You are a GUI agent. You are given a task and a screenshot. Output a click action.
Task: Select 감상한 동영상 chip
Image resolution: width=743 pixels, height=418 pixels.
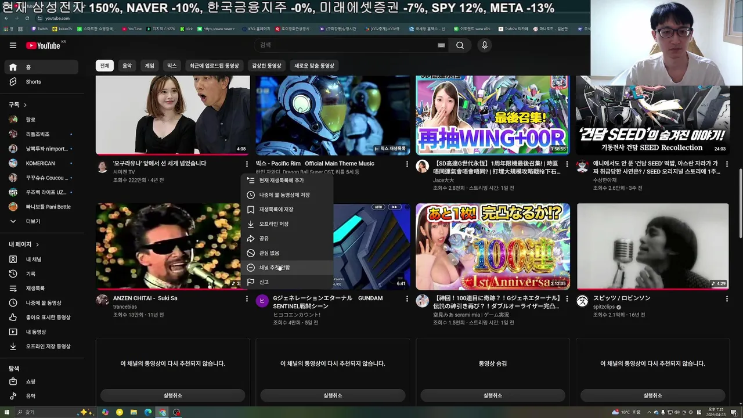pyautogui.click(x=266, y=66)
